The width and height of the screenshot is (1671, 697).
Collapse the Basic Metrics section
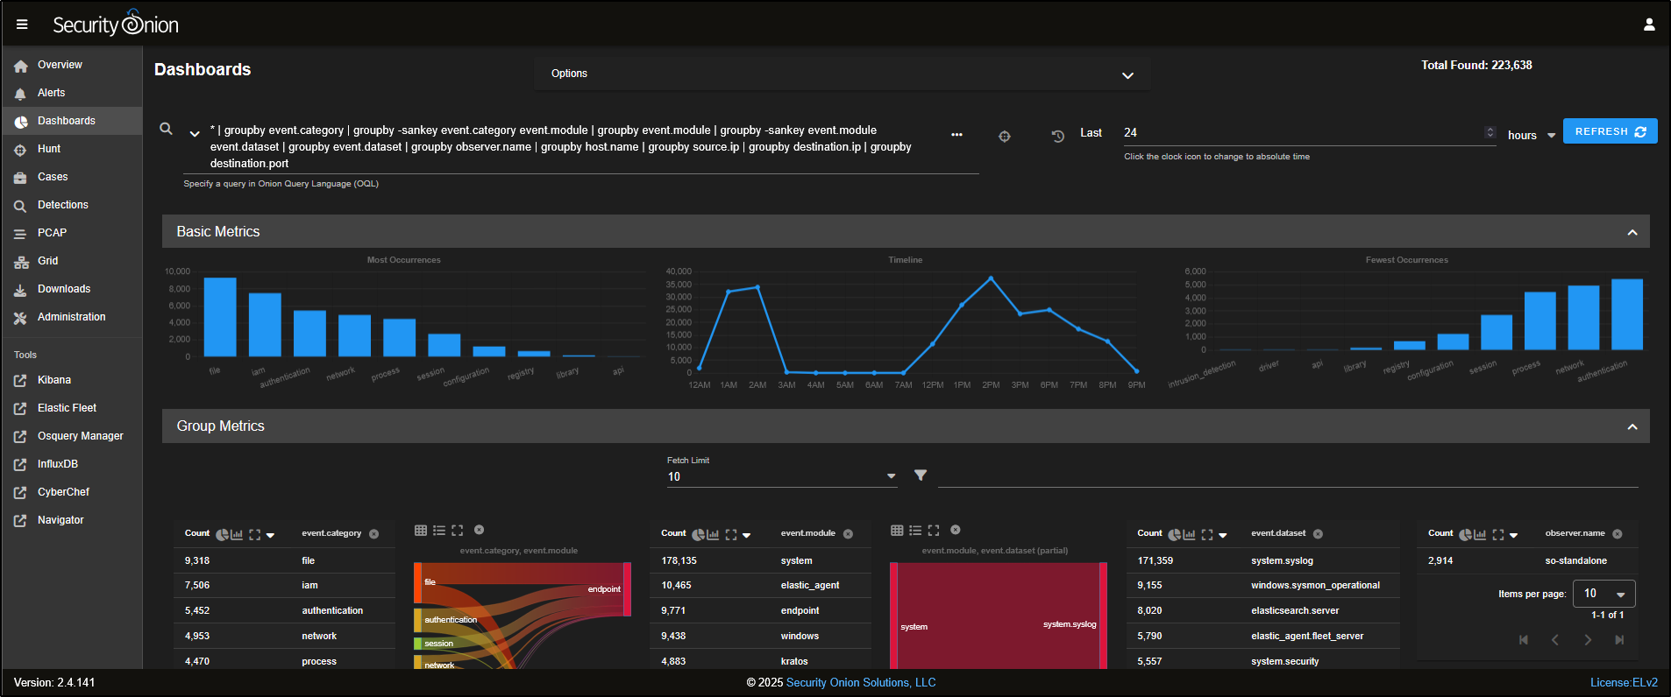click(1632, 232)
